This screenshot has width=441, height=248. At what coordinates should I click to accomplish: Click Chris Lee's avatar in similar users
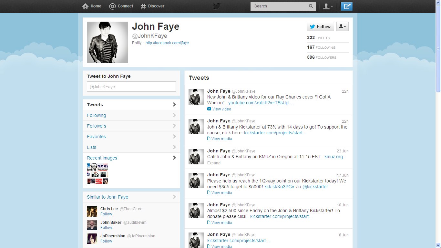[x=92, y=212]
